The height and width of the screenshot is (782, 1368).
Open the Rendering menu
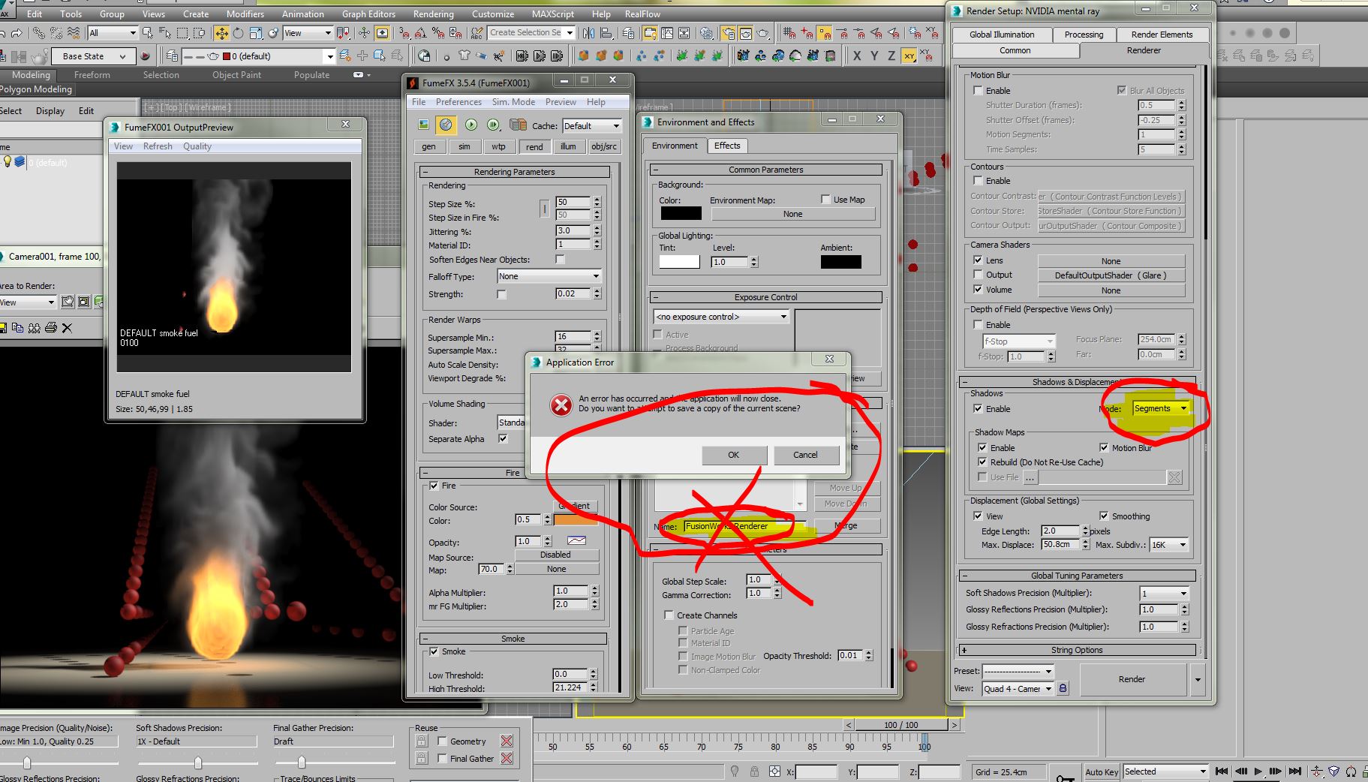(x=433, y=14)
